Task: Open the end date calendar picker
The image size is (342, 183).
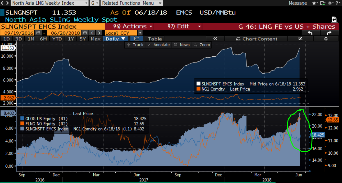Action: click(x=85, y=33)
